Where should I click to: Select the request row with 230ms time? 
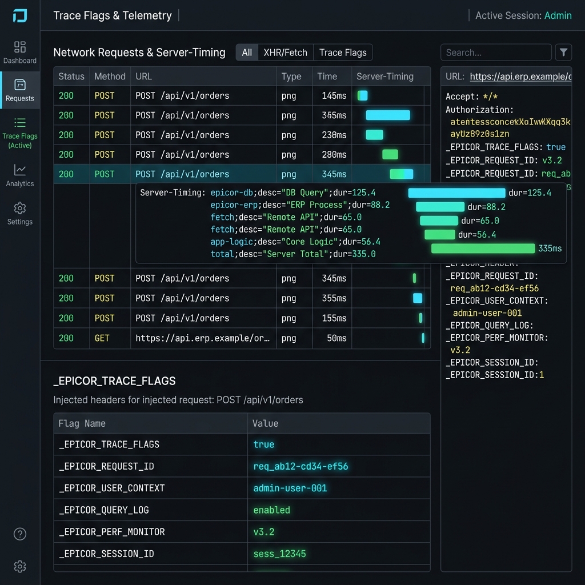coord(242,135)
